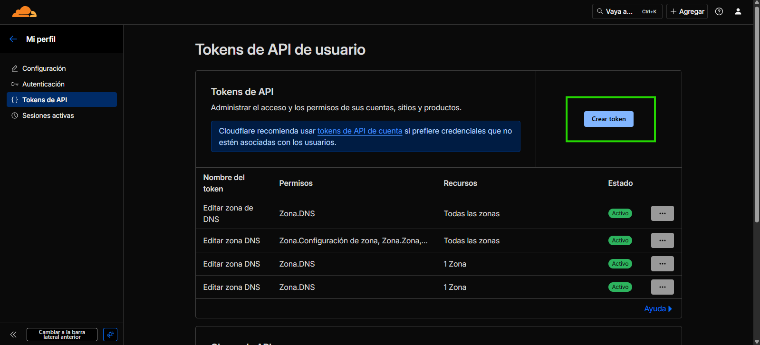Click the icon button next to Cambiar barra lateral

click(x=110, y=335)
